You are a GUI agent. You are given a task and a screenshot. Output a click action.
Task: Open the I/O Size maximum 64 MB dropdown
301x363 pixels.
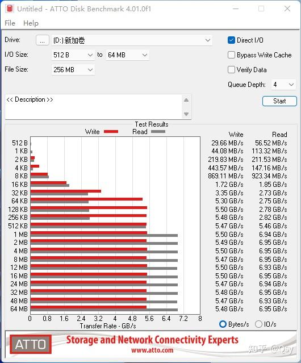pos(128,55)
